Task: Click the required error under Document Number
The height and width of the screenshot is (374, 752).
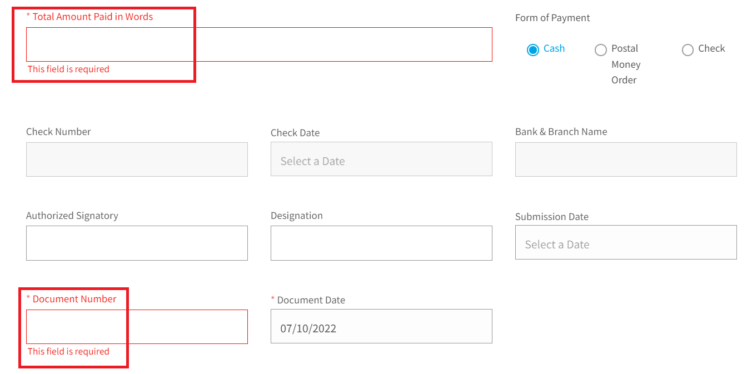Action: [68, 351]
